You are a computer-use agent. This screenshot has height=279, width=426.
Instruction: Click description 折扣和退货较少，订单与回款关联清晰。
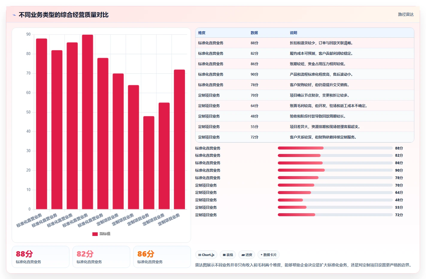322,43
